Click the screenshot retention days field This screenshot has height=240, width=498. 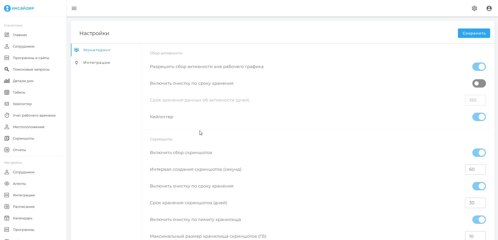click(475, 203)
